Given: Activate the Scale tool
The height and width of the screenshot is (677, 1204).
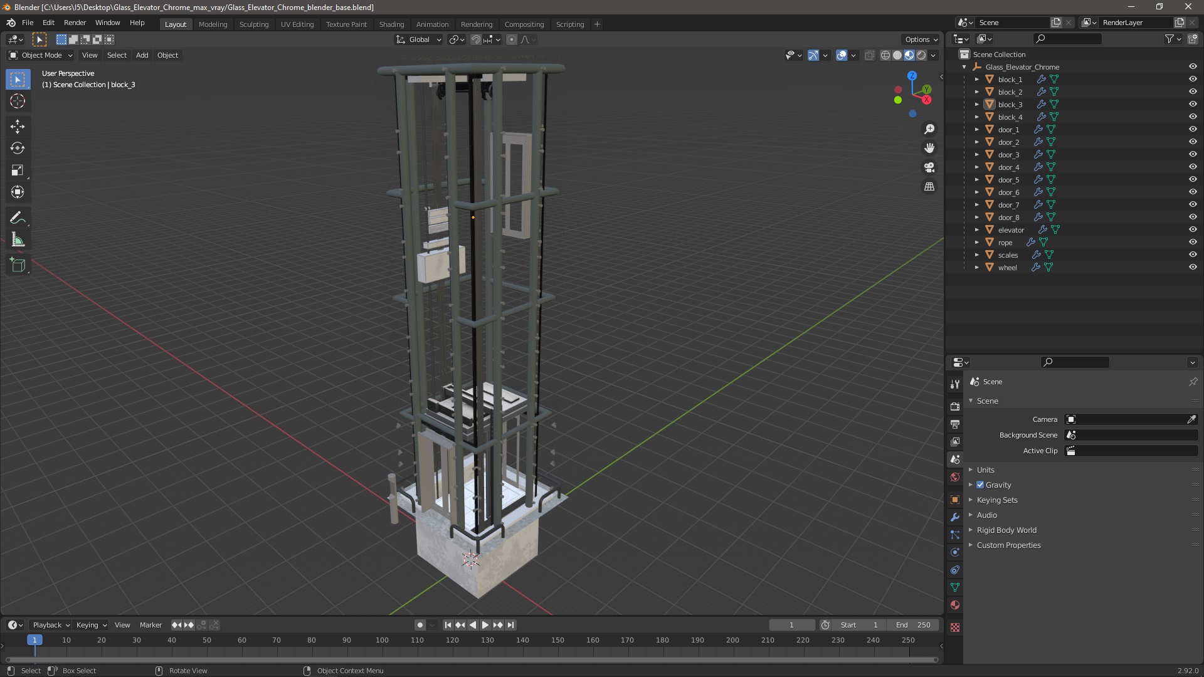Looking at the screenshot, I should tap(18, 170).
